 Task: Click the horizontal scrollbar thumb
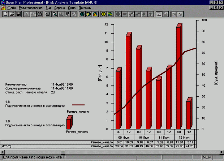click(63, 152)
